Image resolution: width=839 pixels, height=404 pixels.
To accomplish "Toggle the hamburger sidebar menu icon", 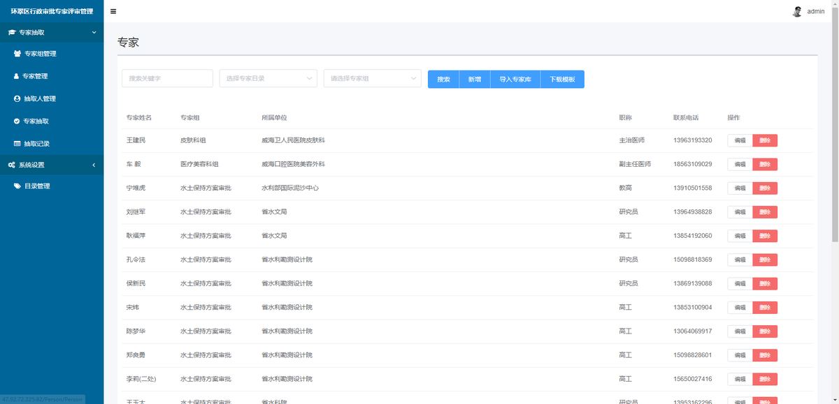I will click(113, 11).
